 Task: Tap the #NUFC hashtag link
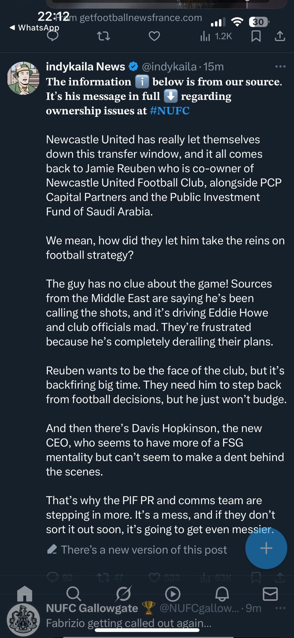[170, 111]
